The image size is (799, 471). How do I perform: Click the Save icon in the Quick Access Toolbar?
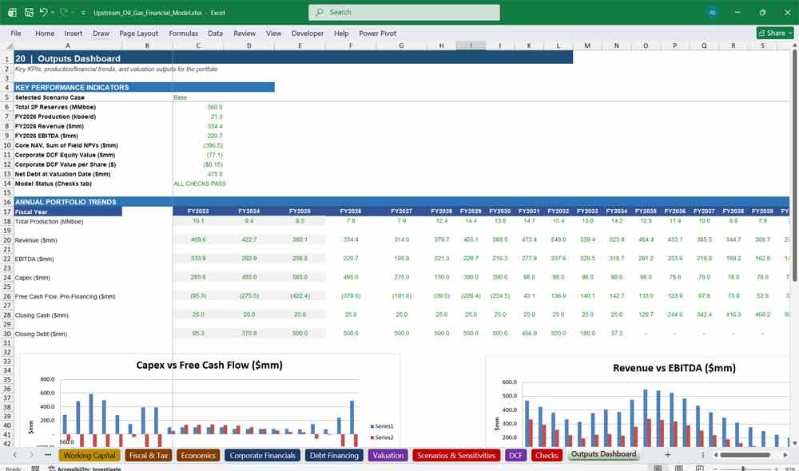(29, 12)
